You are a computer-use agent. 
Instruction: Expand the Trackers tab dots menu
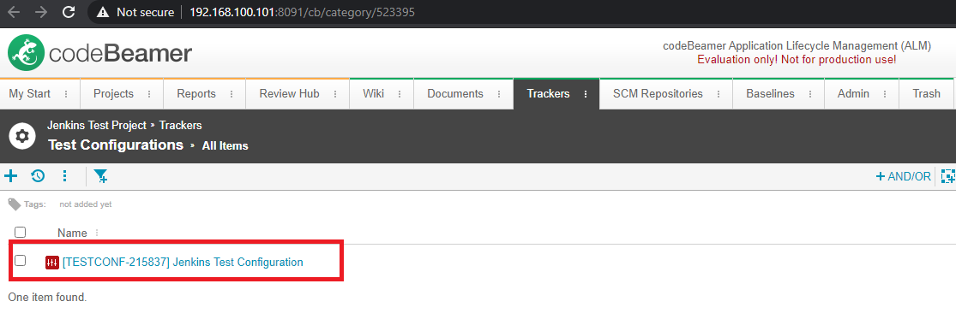coord(586,94)
